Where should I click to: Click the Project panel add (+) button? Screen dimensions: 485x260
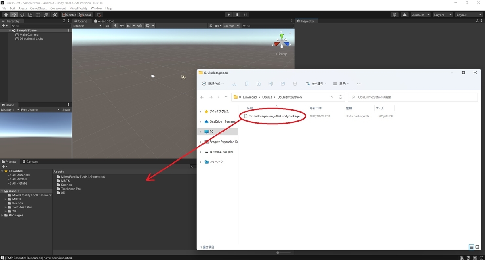(4, 166)
